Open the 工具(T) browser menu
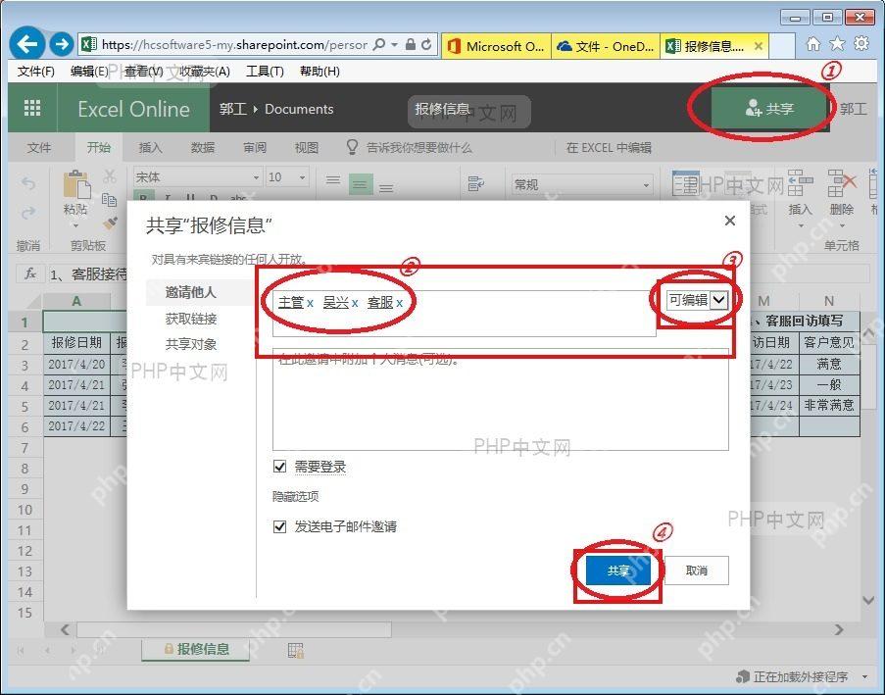 [265, 72]
